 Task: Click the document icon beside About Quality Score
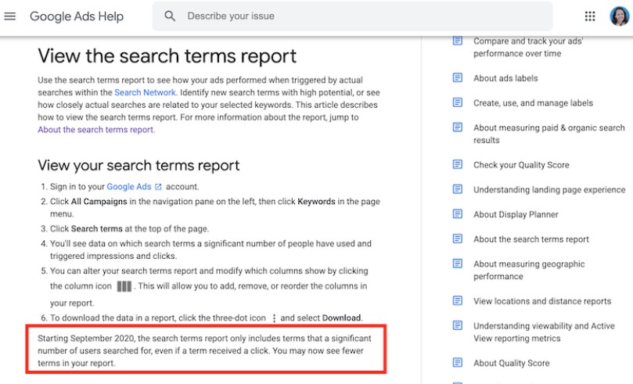pyautogui.click(x=458, y=362)
